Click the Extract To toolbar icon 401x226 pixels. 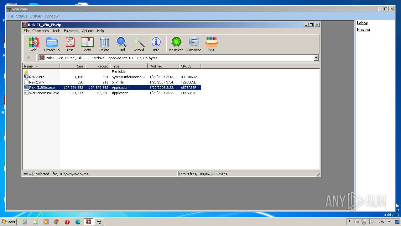(x=52, y=44)
